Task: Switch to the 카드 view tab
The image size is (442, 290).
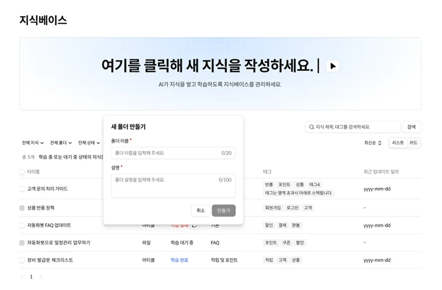Action: point(413,143)
